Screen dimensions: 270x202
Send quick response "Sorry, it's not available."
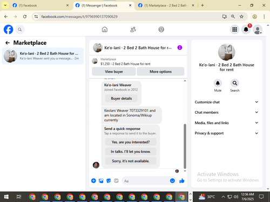131,161
